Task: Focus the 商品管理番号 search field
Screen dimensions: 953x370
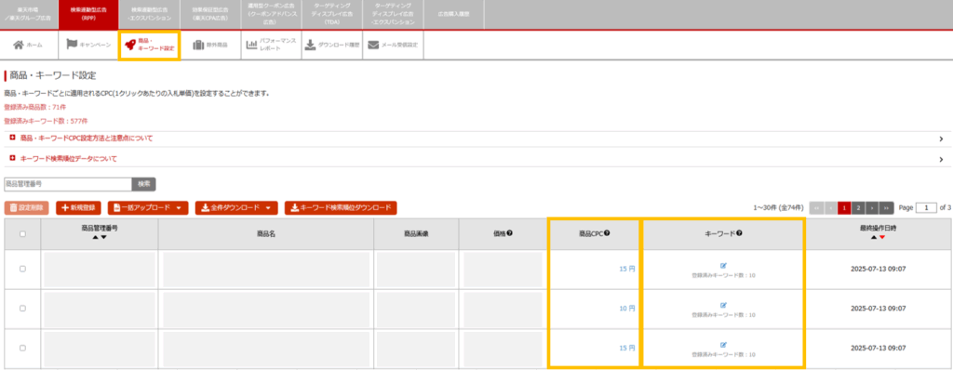Action: pyautogui.click(x=68, y=183)
